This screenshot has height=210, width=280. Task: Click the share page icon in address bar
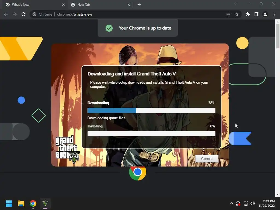(x=228, y=14)
